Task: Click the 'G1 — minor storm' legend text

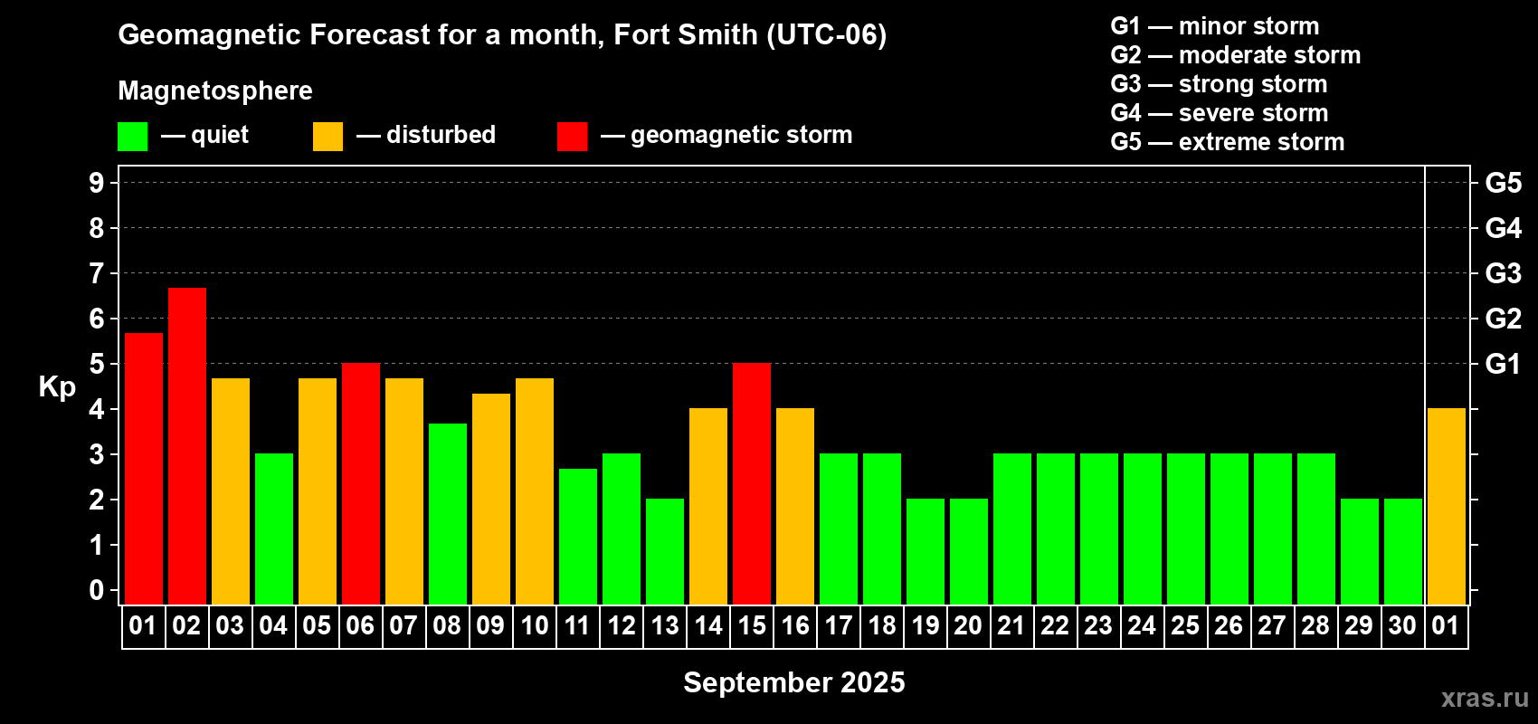Action: [x=1215, y=26]
